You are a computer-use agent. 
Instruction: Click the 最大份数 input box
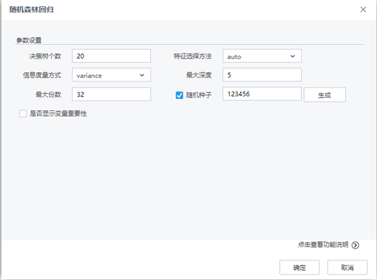(x=111, y=94)
